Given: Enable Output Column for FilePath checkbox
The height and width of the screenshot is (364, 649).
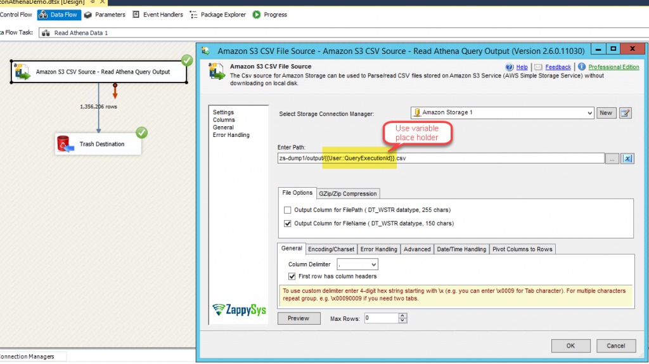Looking at the screenshot, I should (288, 210).
